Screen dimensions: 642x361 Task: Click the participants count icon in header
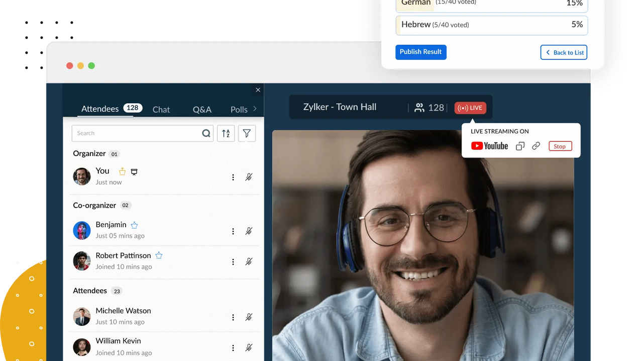[419, 107]
